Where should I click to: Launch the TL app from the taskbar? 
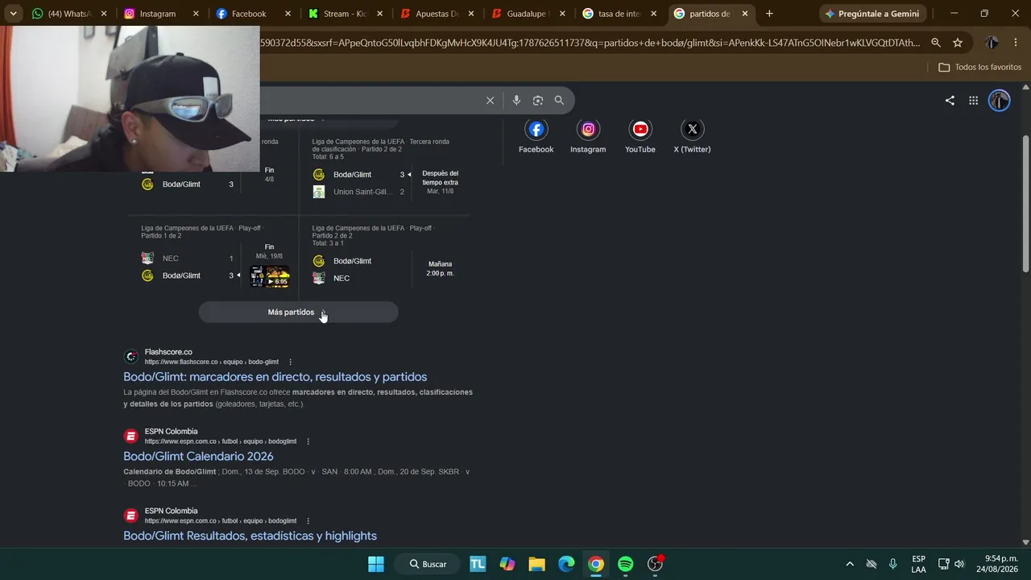478,564
